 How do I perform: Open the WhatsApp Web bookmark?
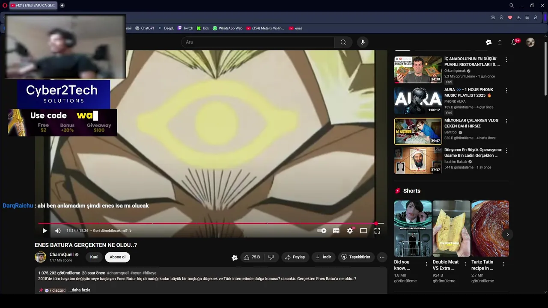[x=227, y=28]
